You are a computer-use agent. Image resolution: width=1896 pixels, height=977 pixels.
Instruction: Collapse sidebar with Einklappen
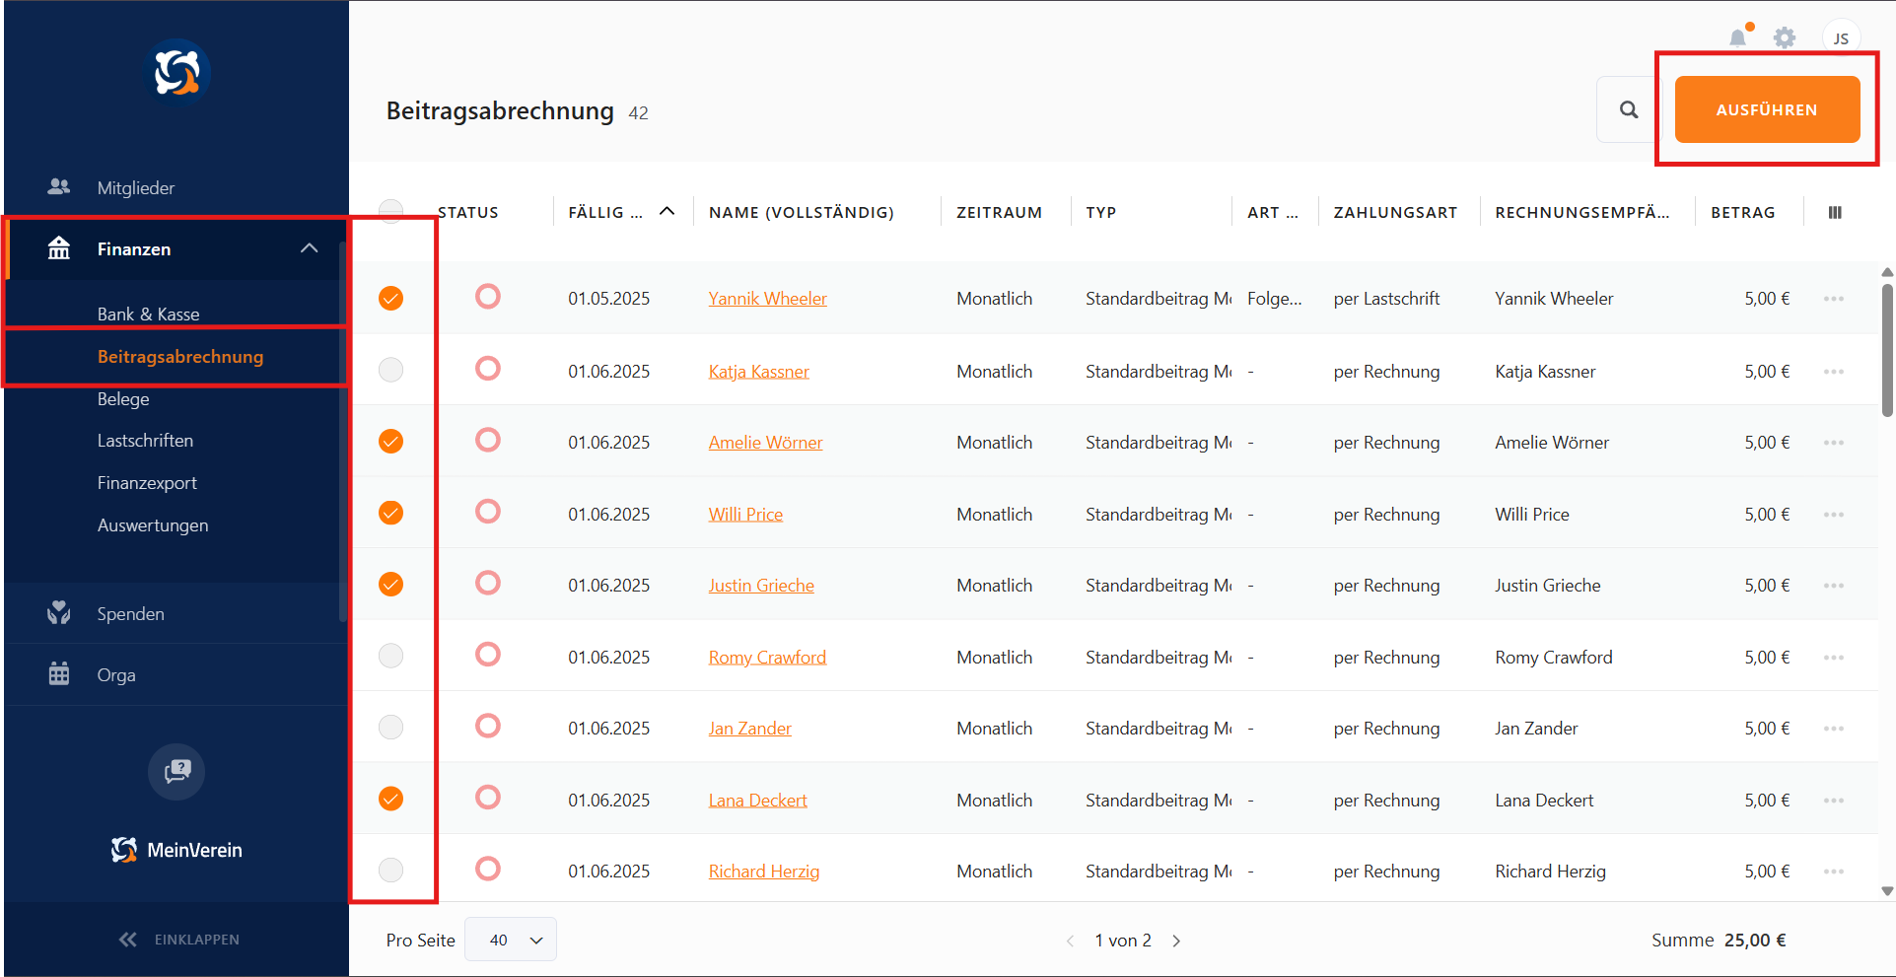[x=178, y=940]
